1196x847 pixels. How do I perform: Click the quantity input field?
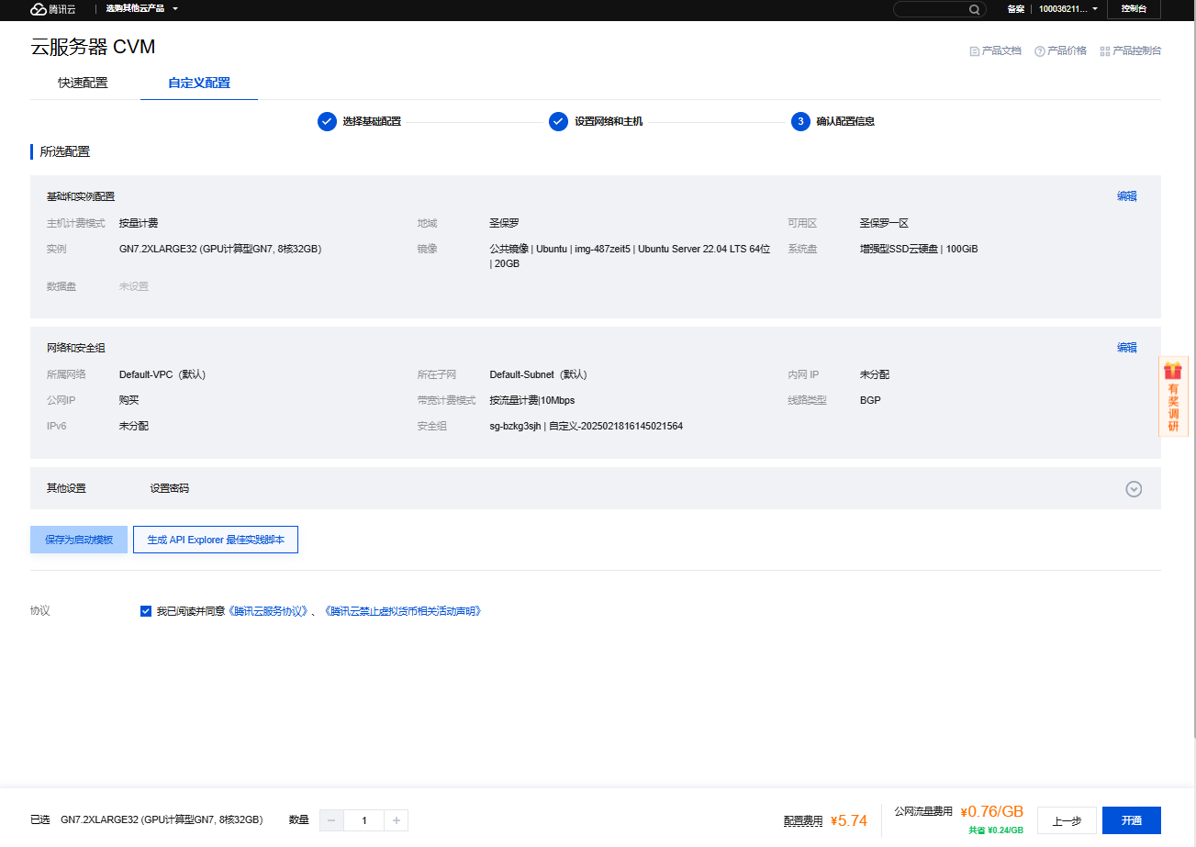point(363,820)
